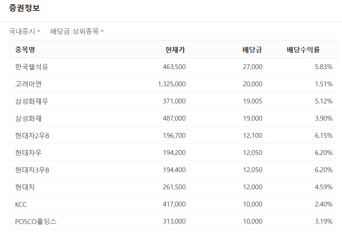Open the 현대차우 stock
Screen dimensions: 342x236
(28, 153)
